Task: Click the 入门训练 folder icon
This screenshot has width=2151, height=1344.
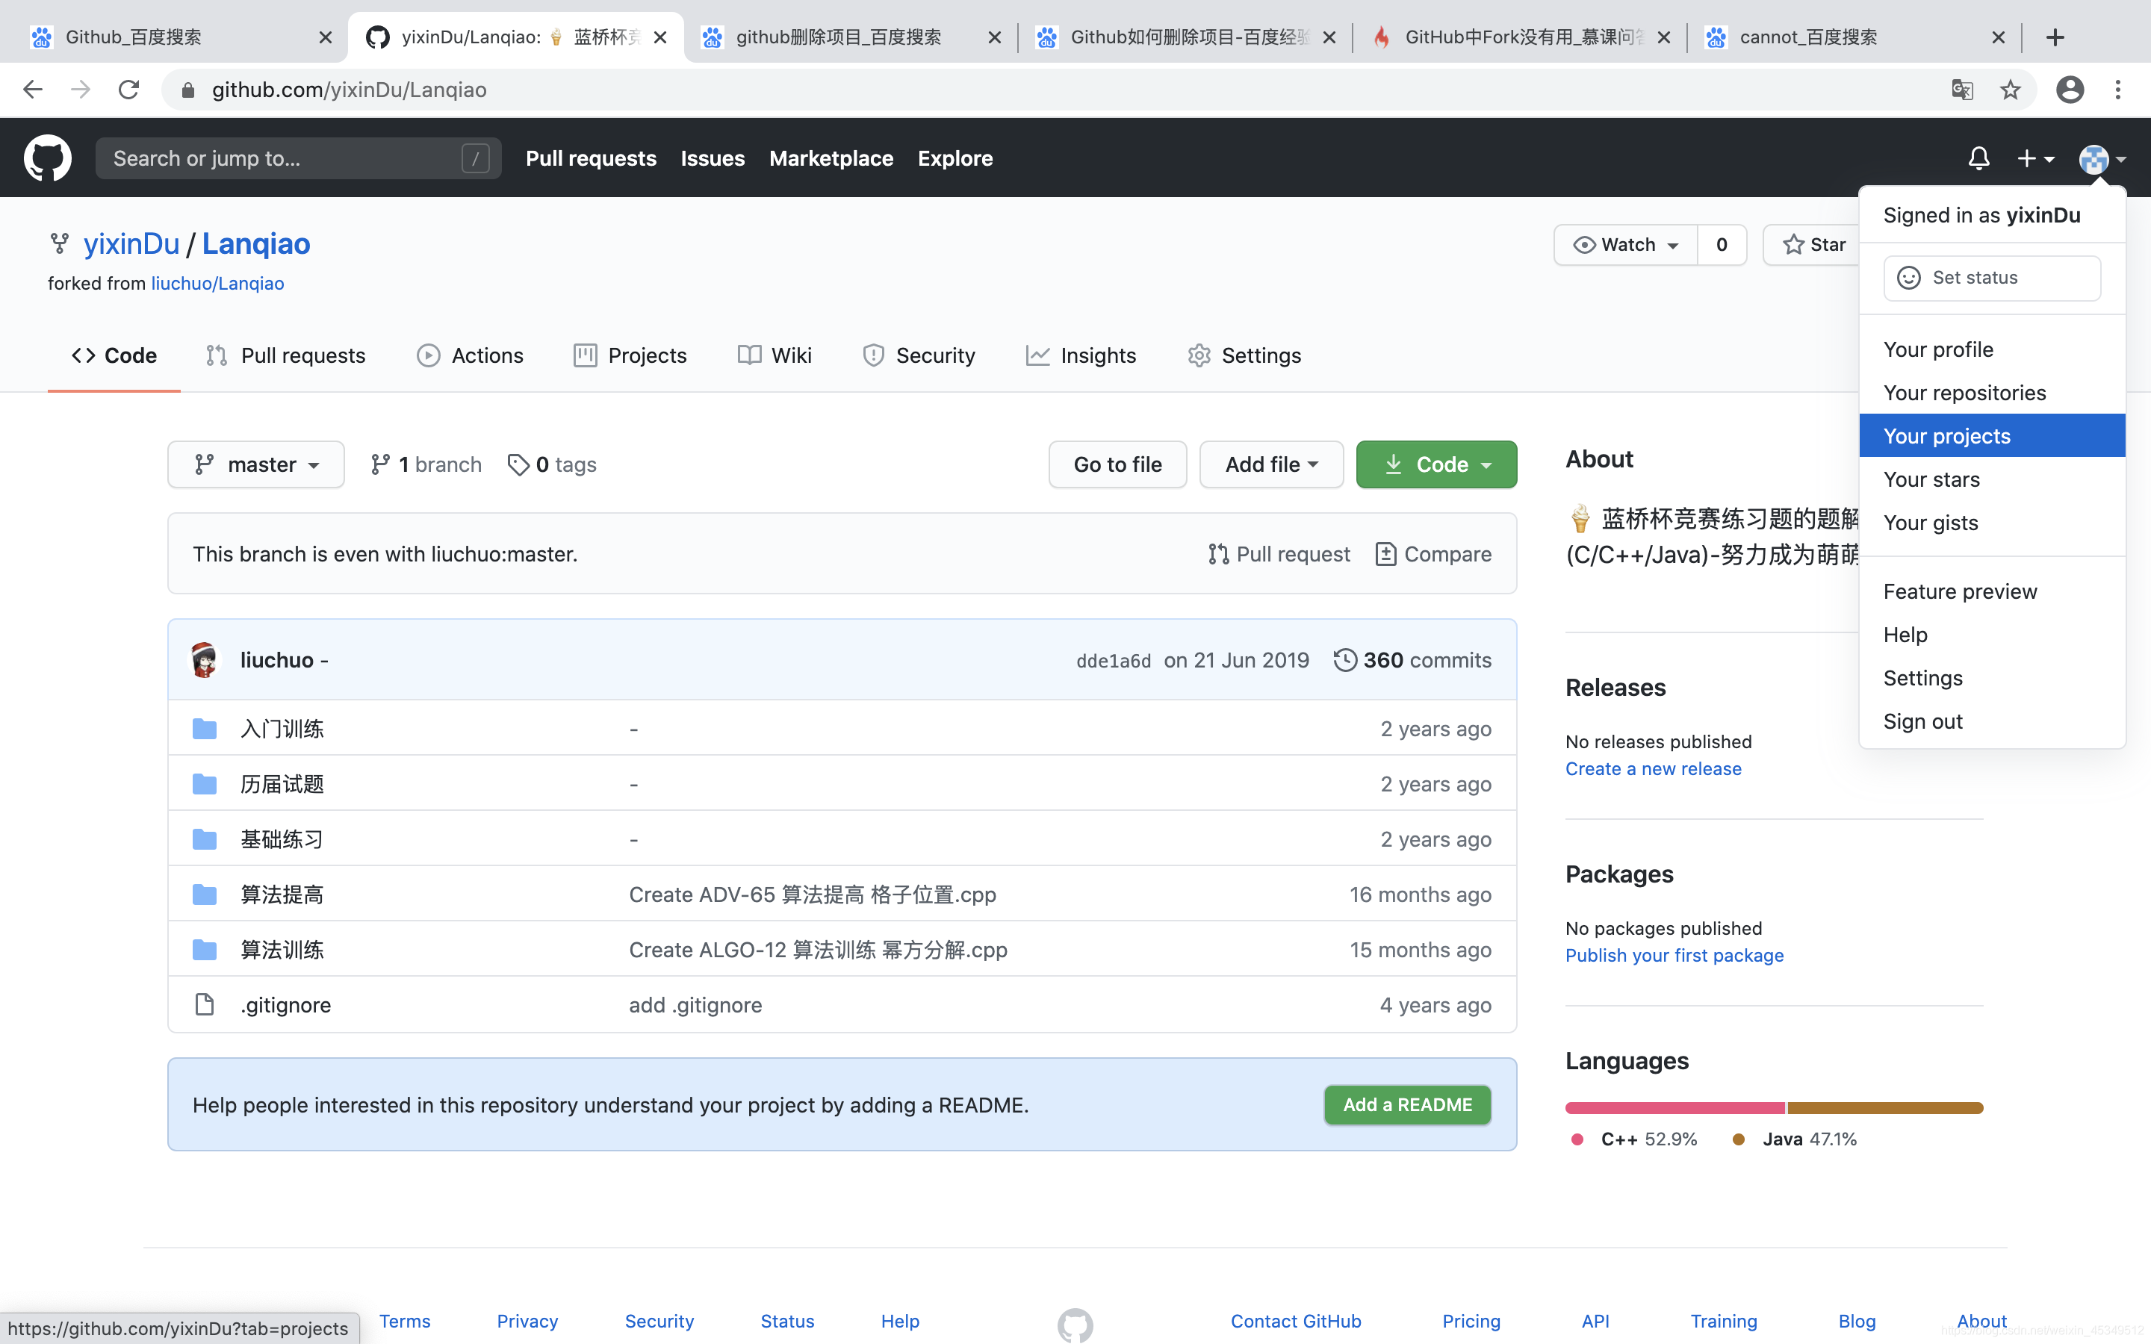Action: pos(205,729)
